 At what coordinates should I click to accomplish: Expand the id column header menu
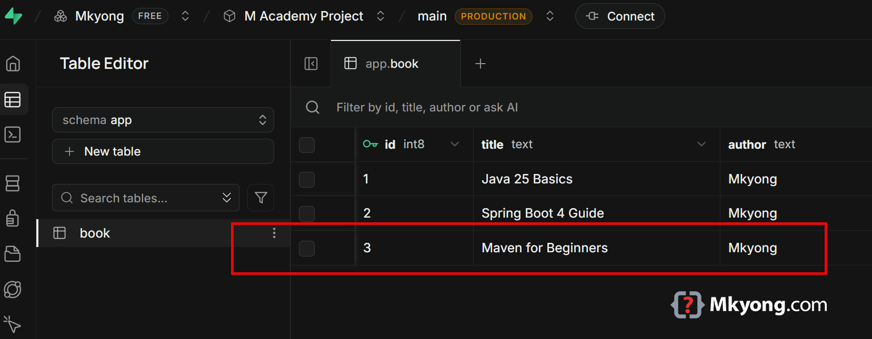[455, 144]
